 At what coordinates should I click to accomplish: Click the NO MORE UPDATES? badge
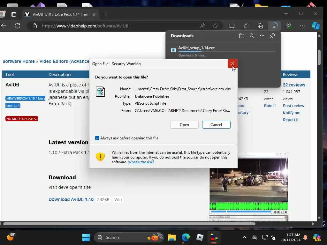tap(22, 119)
